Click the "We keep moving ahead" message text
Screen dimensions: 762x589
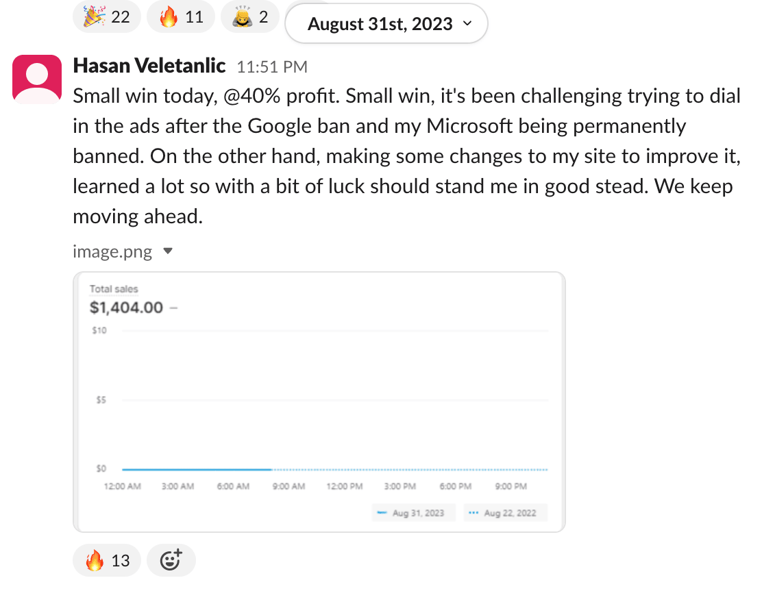[138, 217]
